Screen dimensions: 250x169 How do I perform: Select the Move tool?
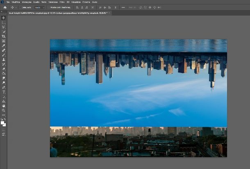tap(4, 18)
